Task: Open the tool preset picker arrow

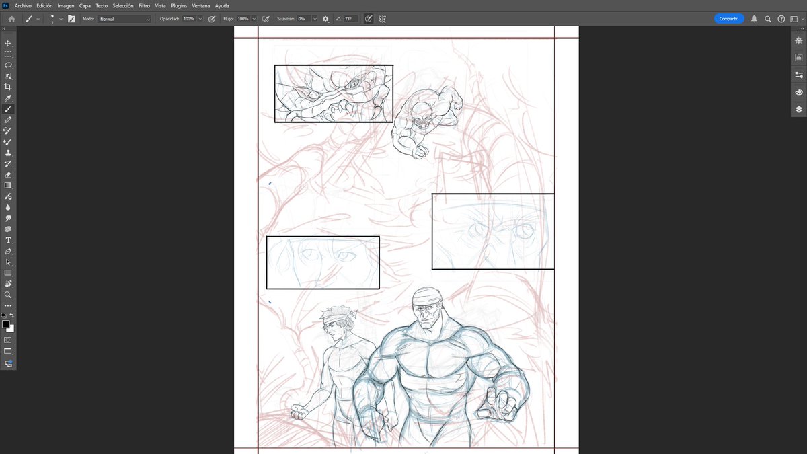Action: 38,19
